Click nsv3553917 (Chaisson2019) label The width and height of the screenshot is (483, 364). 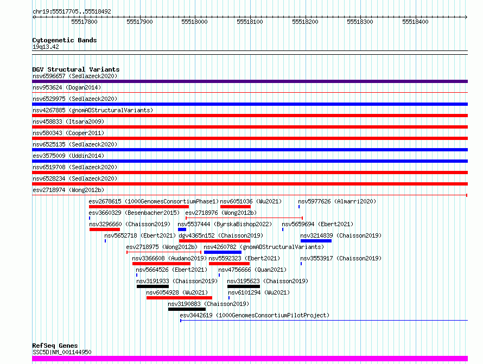coord(341,258)
